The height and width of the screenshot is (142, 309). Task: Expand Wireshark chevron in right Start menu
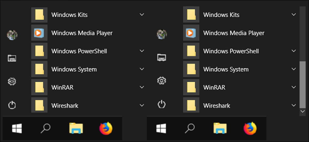click(294, 105)
